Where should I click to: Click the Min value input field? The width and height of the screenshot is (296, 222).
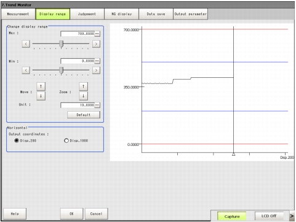78,61
